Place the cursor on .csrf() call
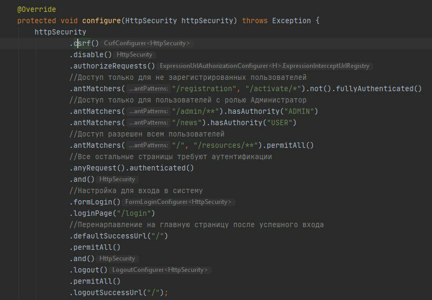Image resolution: width=432 pixels, height=300 pixels. (84, 43)
